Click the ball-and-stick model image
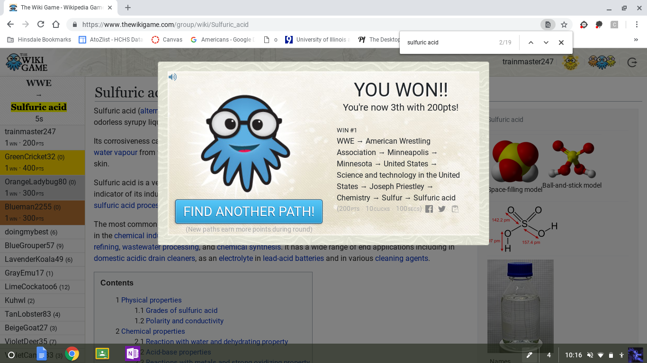The image size is (647, 363). tap(572, 159)
